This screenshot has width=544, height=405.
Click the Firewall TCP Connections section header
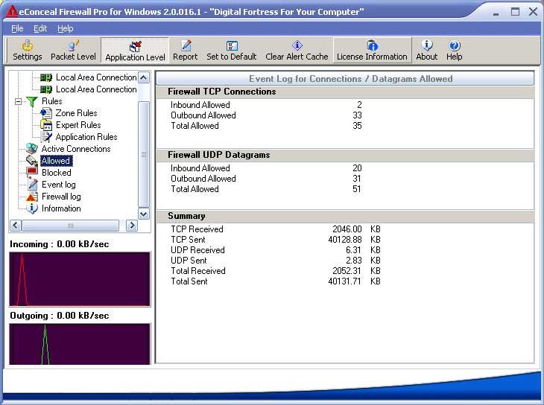click(x=345, y=92)
